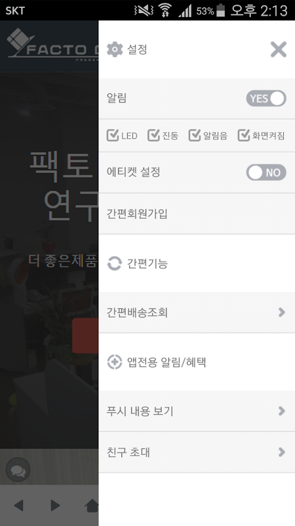The width and height of the screenshot is (295, 526).
Task: Uncheck the 화면켜짐 checkbox
Action: [244, 135]
